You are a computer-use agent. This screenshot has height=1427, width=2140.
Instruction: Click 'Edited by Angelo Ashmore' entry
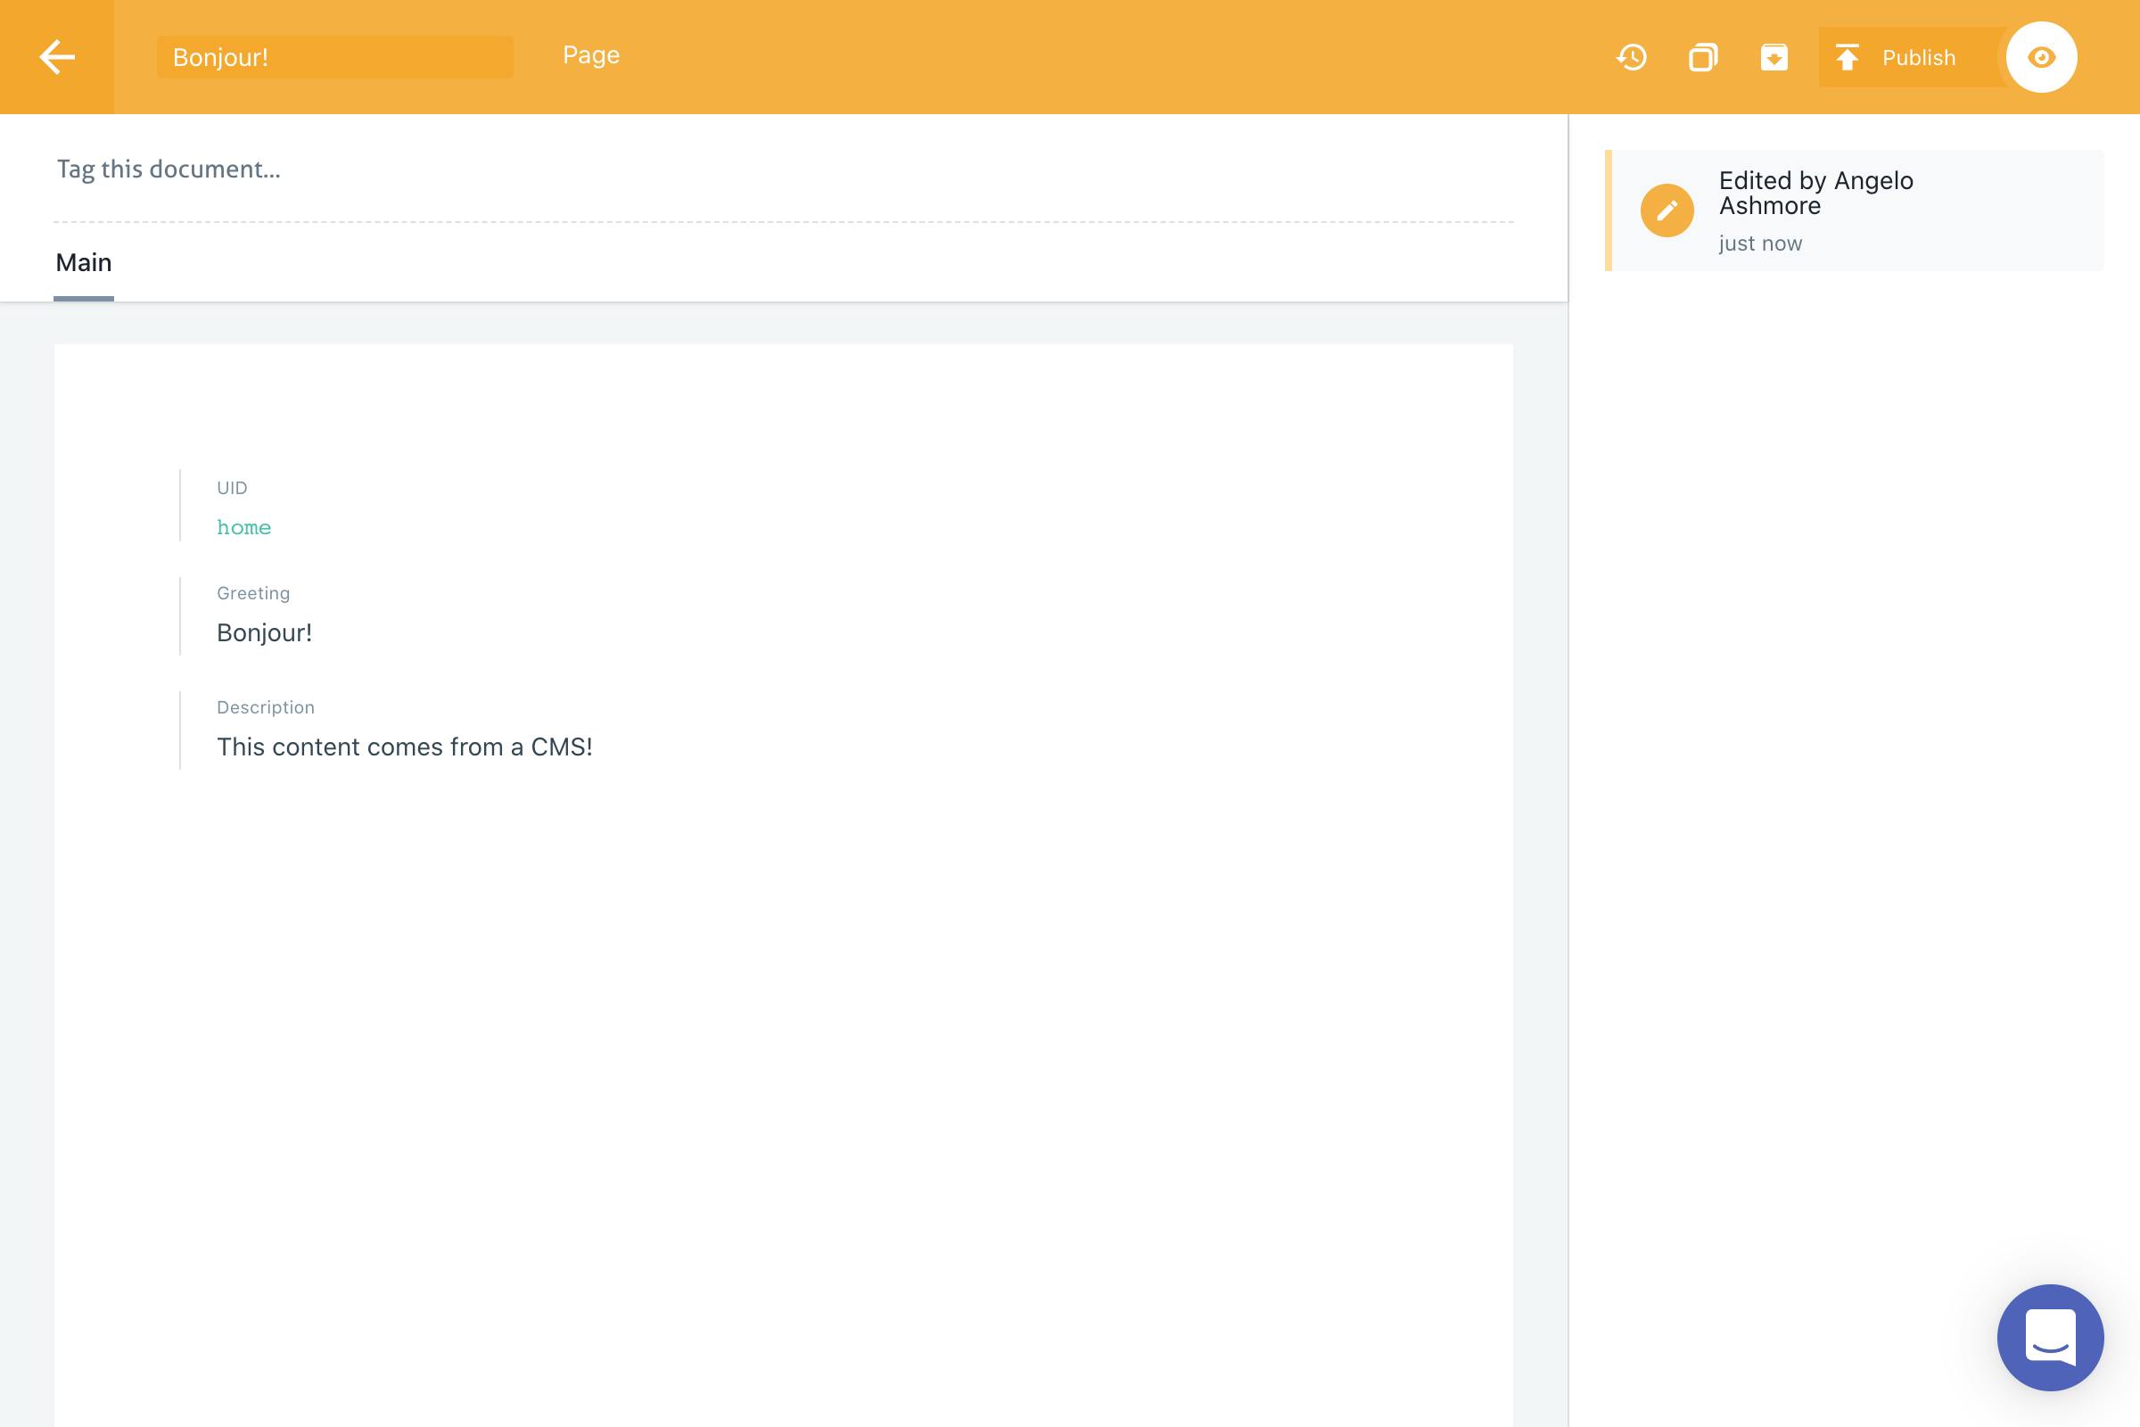(1854, 209)
